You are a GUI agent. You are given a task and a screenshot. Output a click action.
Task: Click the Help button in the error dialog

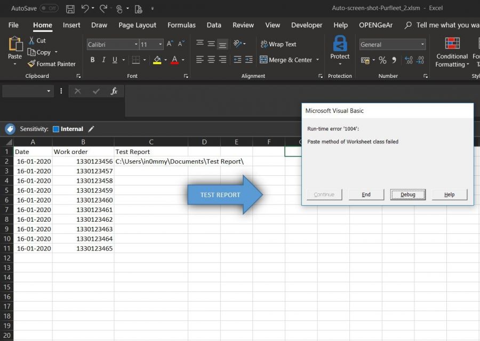coord(450,194)
